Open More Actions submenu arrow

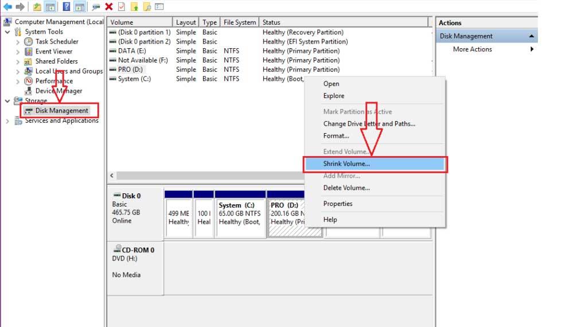tap(532, 49)
